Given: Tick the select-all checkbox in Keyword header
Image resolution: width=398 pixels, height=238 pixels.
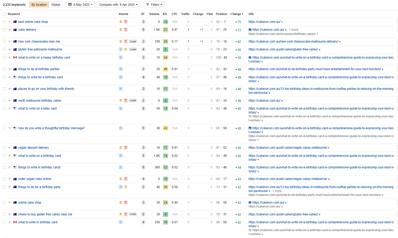Looking at the screenshot, I should [4, 14].
